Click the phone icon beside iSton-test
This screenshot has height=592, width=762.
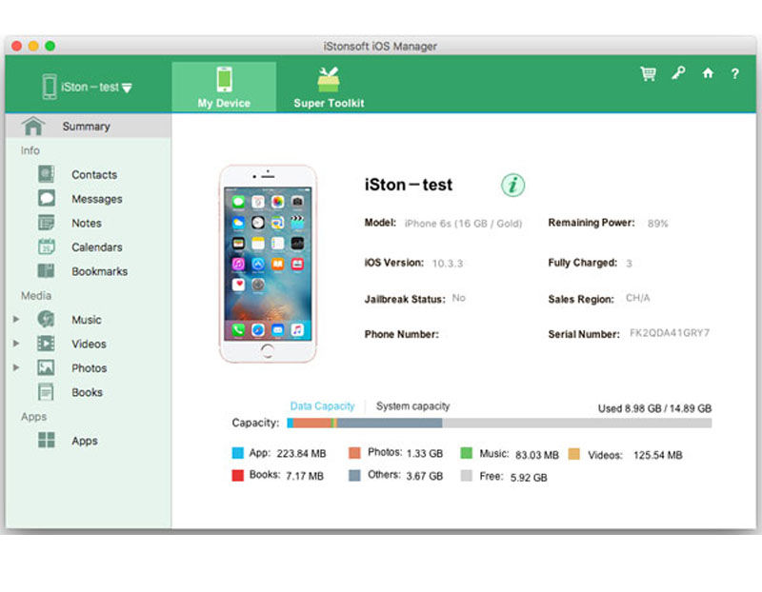click(50, 87)
